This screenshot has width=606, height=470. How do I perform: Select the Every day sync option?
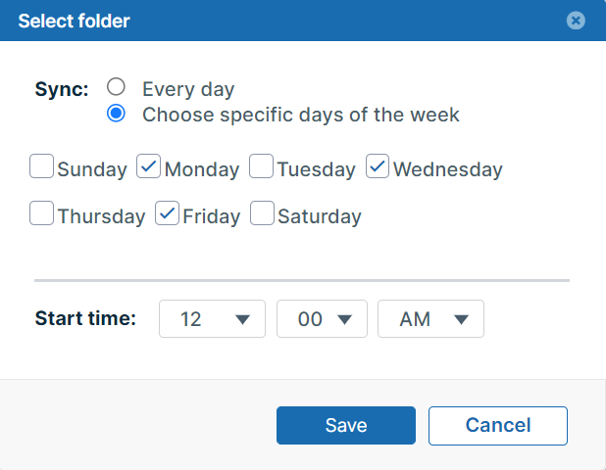[117, 87]
